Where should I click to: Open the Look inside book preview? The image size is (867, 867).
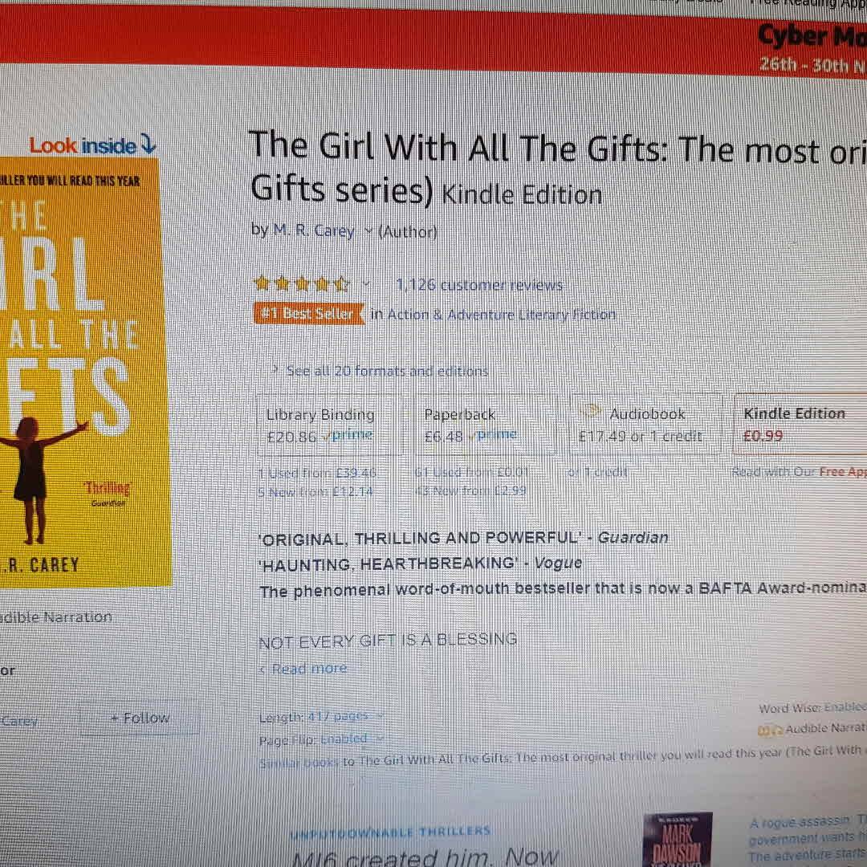(92, 145)
